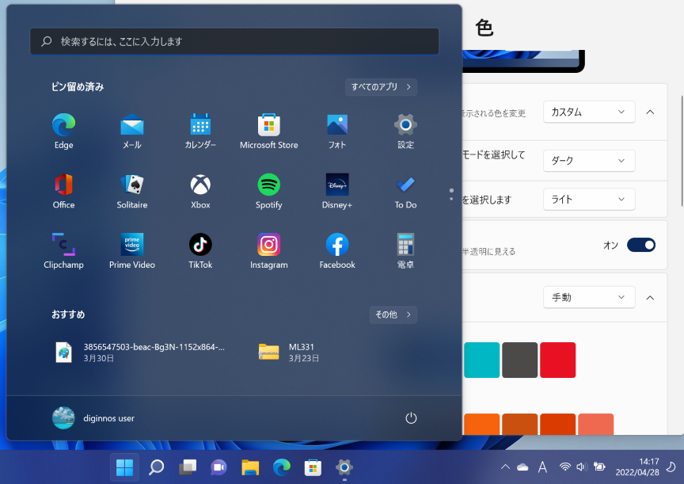Open the メール app icon
The height and width of the screenshot is (484, 684).
pos(131,131)
